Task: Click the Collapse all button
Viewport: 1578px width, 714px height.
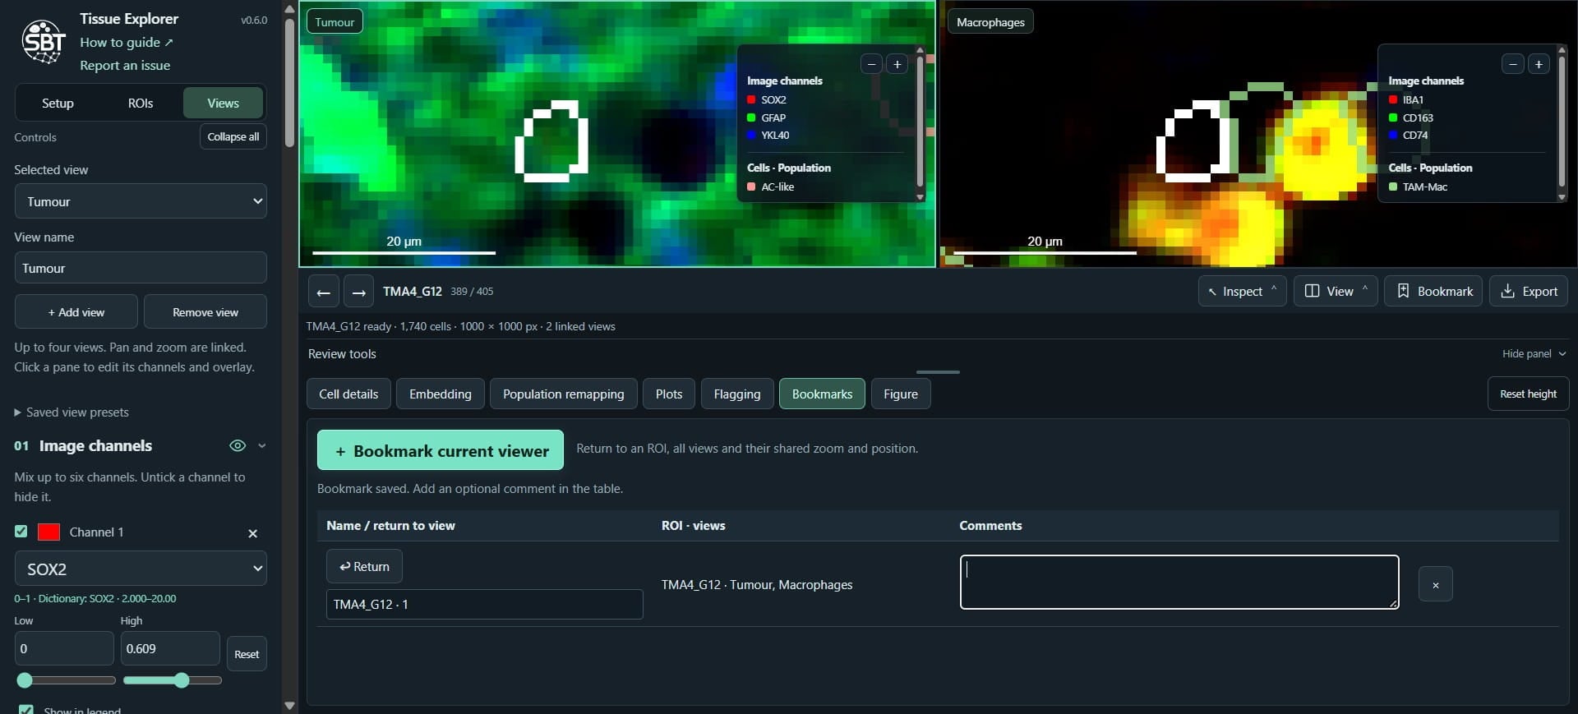Action: click(x=233, y=137)
